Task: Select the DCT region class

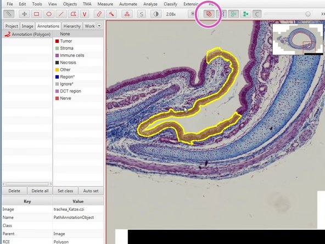Action: (79, 91)
